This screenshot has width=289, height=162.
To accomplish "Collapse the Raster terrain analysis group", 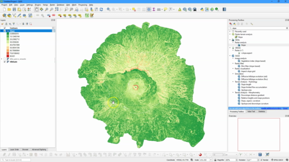I will pyautogui.click(x=230, y=34).
